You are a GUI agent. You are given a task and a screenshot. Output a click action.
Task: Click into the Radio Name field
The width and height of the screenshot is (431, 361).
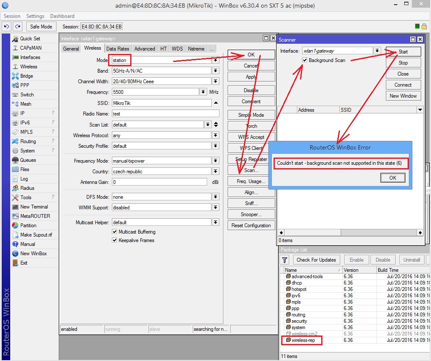coord(166,113)
